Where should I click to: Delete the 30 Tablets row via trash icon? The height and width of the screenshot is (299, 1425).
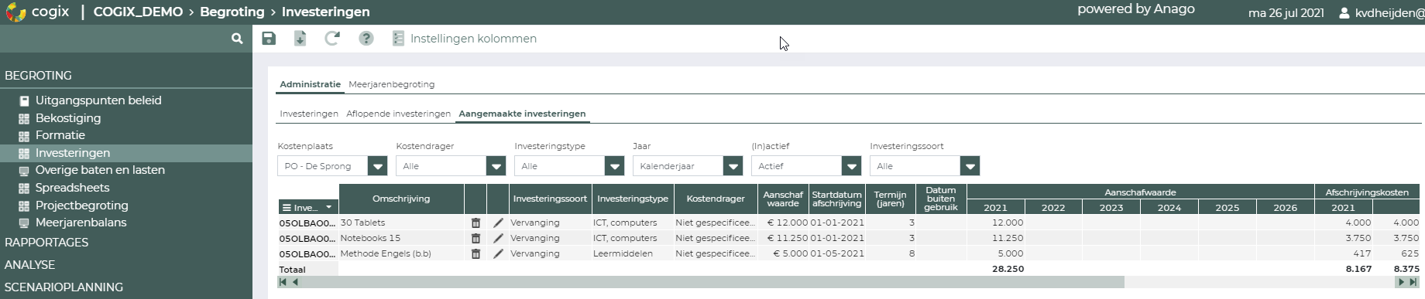(x=476, y=223)
